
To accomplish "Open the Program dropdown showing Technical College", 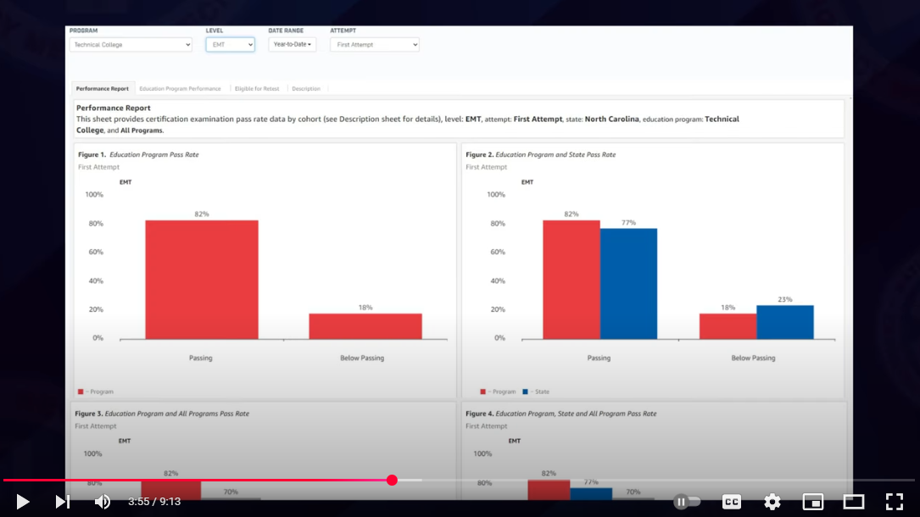I will [x=131, y=45].
